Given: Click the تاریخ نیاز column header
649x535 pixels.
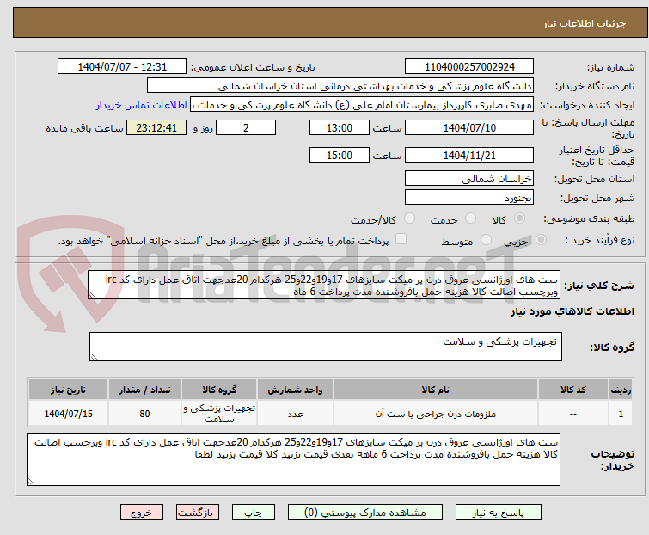Looking at the screenshot, I should [68, 390].
